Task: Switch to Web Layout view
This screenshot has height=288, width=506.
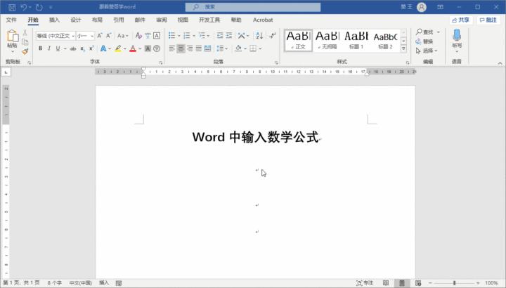Action: [418, 283]
